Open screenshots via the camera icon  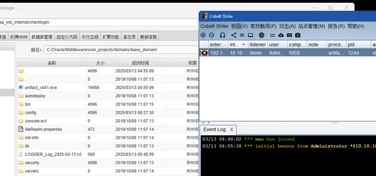298,35
